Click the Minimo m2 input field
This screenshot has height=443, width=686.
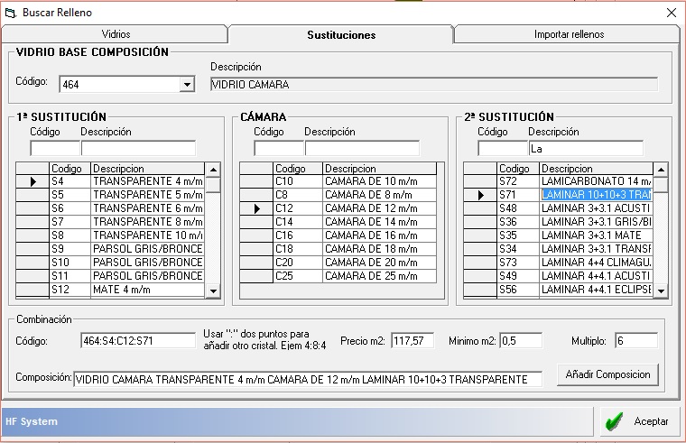click(521, 341)
